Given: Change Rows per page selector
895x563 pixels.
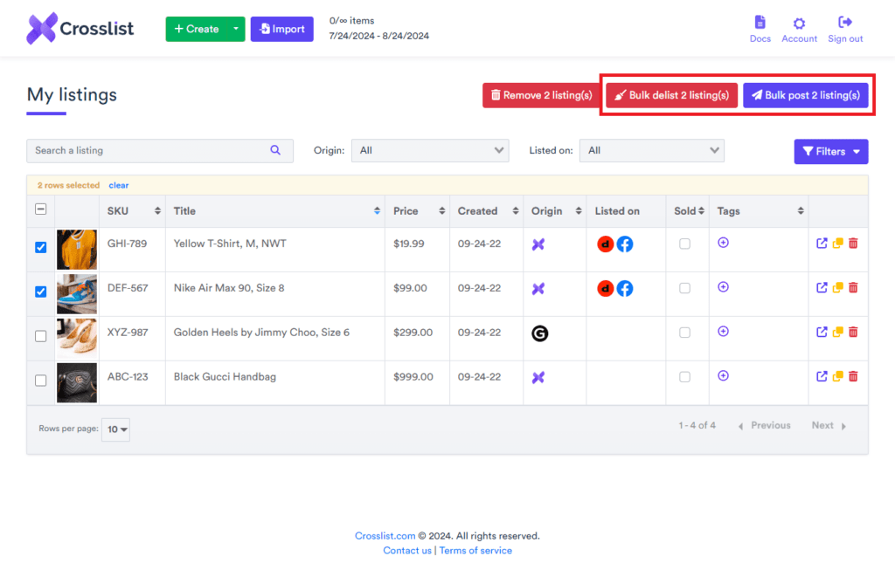Looking at the screenshot, I should [x=114, y=429].
